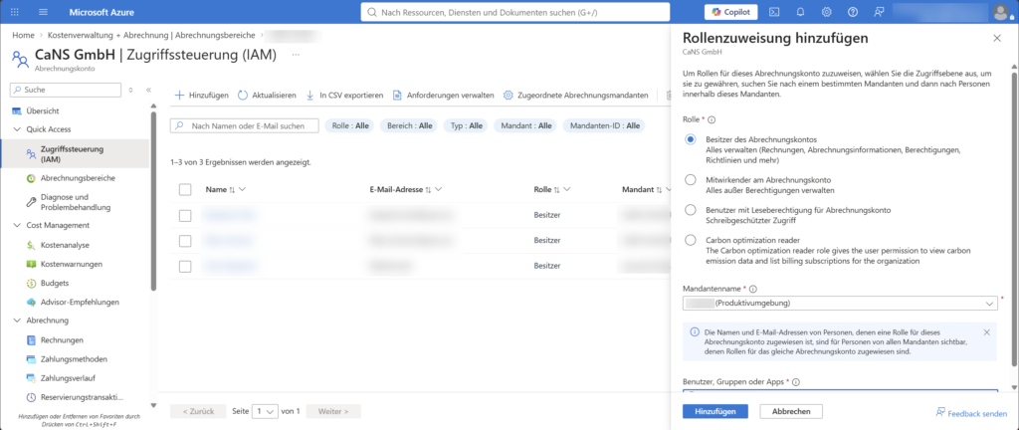Close the Rollenzuweisung hinzufügen panel
The width and height of the screenshot is (1019, 430).
997,39
